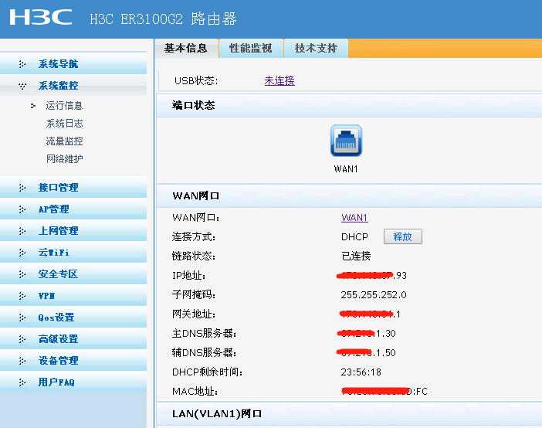Click the H3C logo in header

coord(41,17)
